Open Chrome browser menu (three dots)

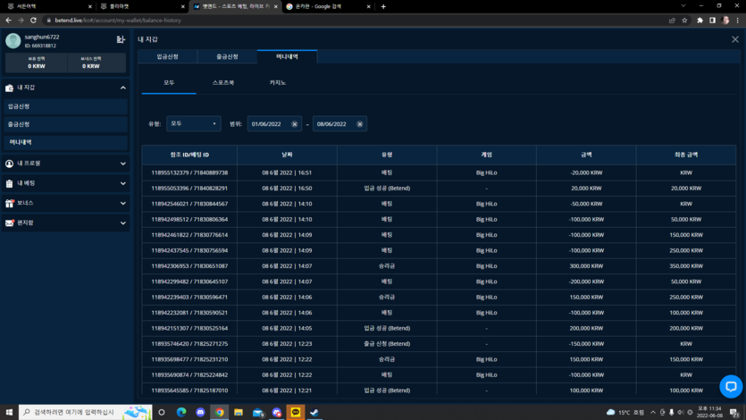(737, 21)
